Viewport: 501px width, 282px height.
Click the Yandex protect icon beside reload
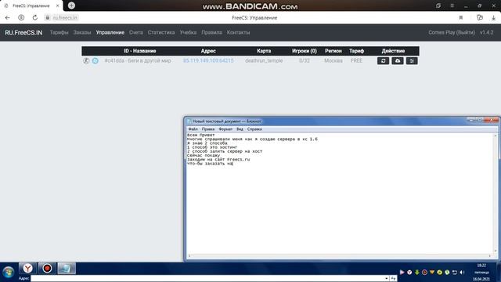pyautogui.click(x=21, y=17)
